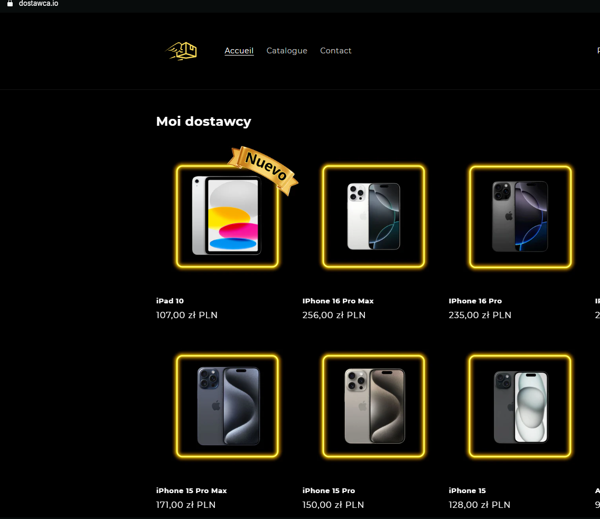Open the iPad 10 product image
The image size is (600, 519).
point(227,216)
